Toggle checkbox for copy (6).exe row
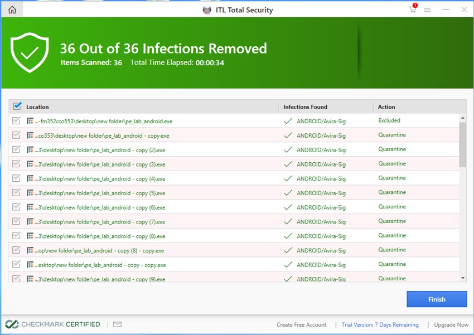Image resolution: width=474 pixels, height=335 pixels. coord(16,207)
